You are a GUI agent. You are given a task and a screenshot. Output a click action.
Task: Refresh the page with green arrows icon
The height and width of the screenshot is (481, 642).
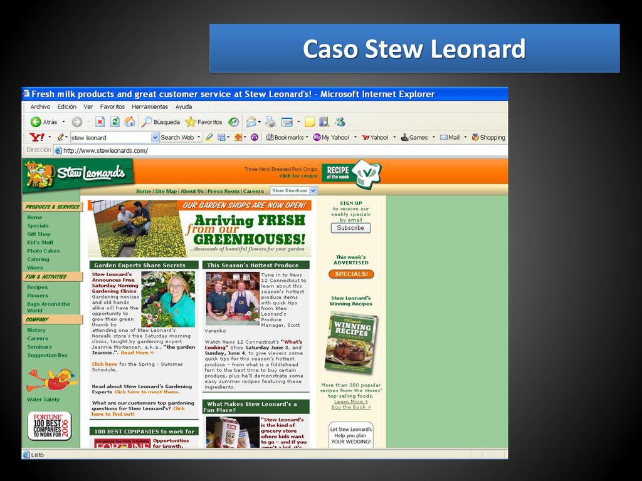point(115,122)
